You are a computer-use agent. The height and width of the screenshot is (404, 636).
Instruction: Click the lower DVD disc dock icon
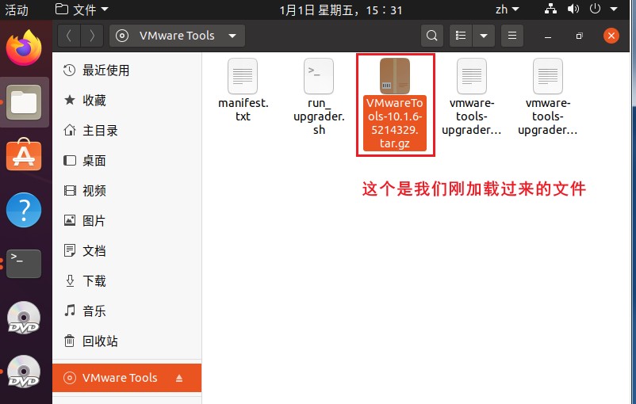coord(24,372)
